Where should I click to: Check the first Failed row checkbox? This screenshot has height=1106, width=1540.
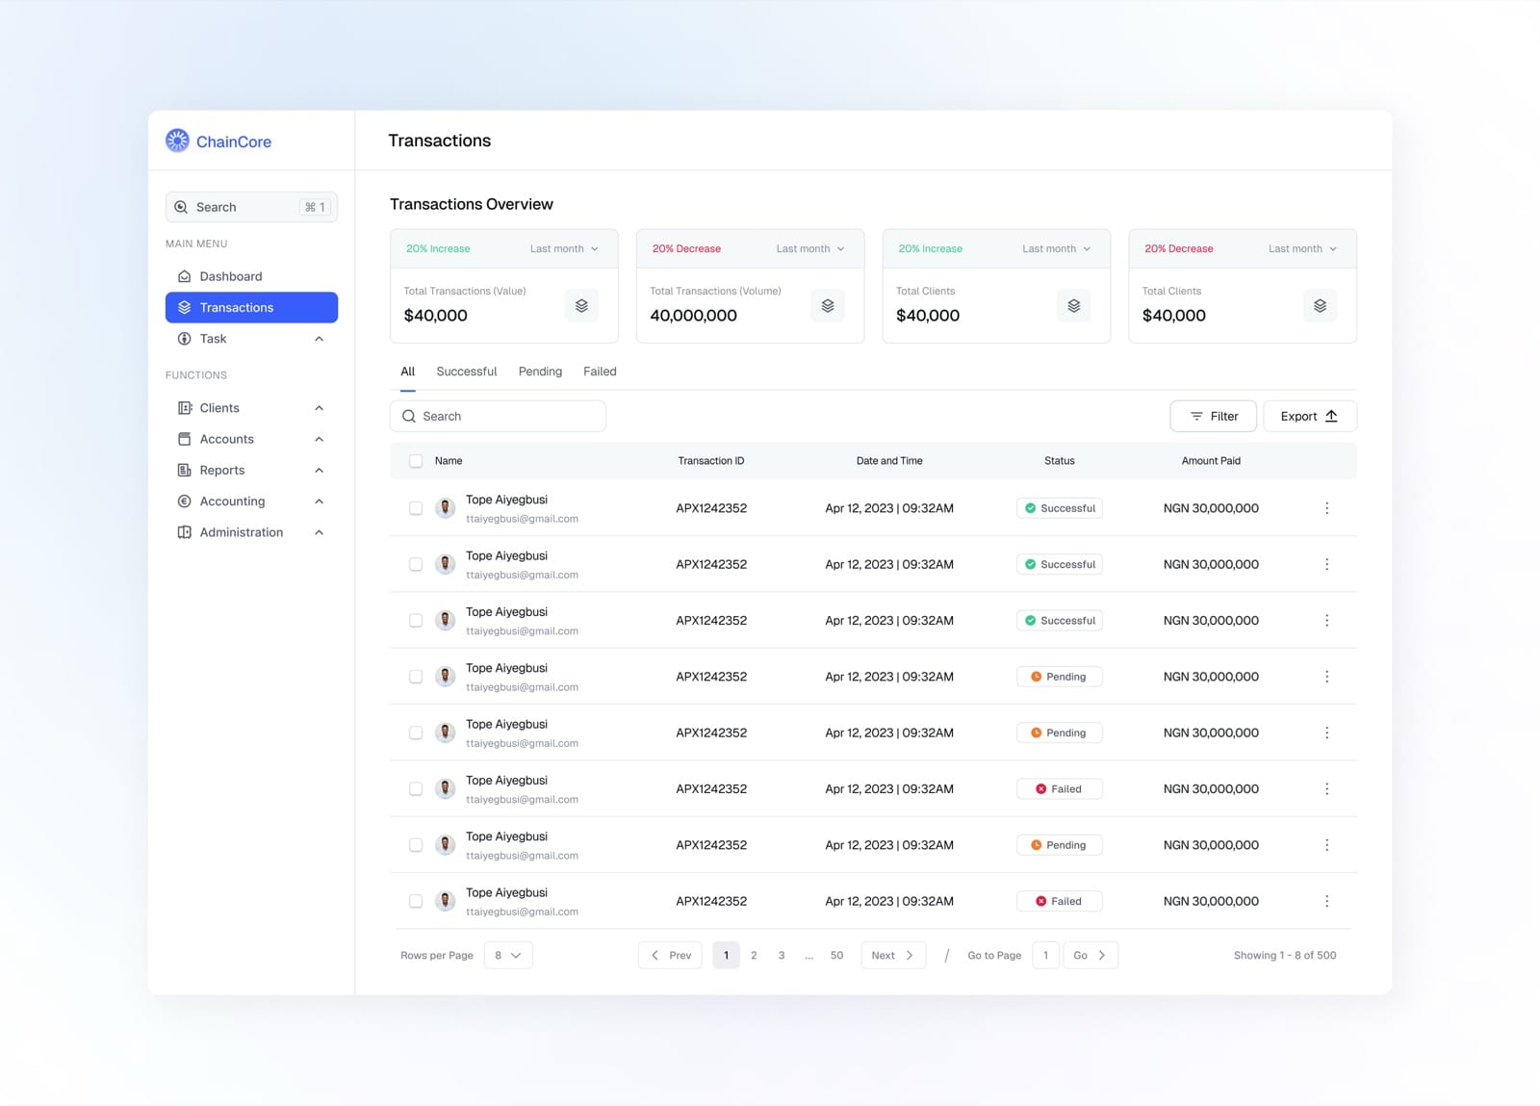(416, 788)
